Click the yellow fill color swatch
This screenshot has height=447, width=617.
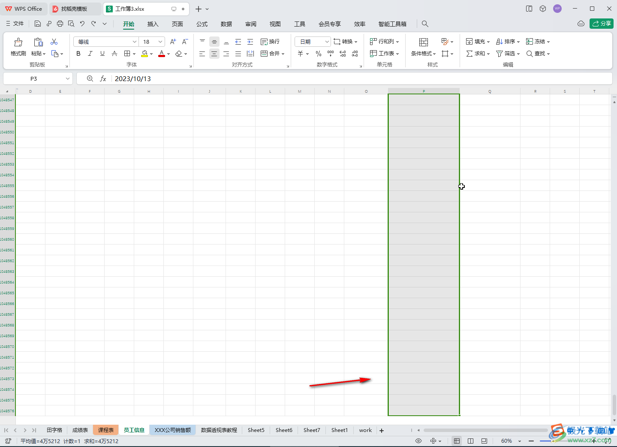coord(144,54)
